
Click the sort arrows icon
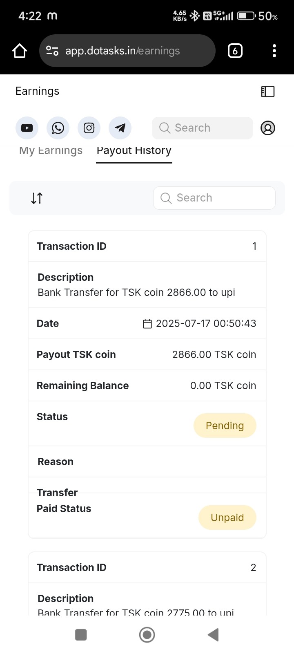(37, 198)
